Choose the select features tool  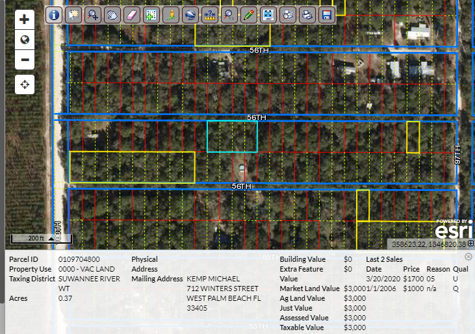pyautogui.click(x=73, y=14)
